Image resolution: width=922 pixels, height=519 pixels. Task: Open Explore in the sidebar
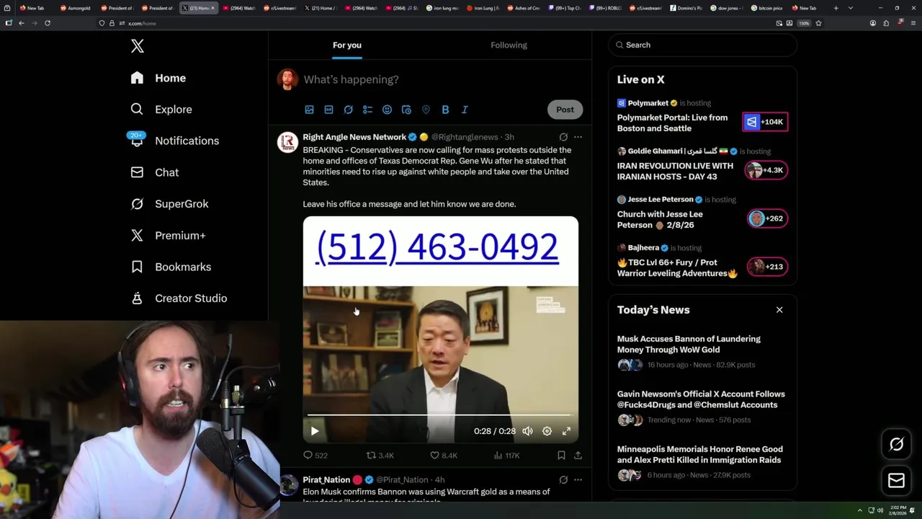161,110
